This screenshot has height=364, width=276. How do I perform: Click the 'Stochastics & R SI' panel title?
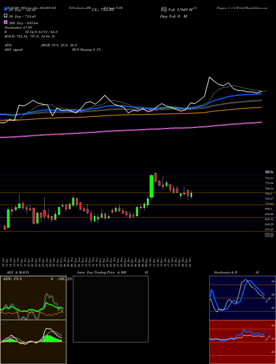click(236, 272)
